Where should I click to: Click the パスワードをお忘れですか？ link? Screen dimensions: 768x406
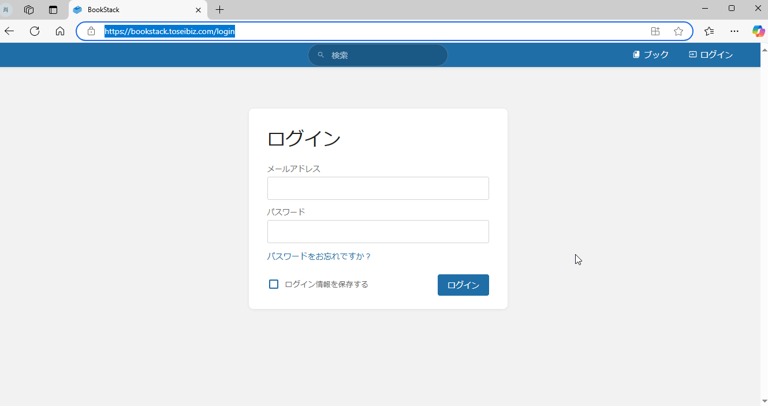pos(319,256)
